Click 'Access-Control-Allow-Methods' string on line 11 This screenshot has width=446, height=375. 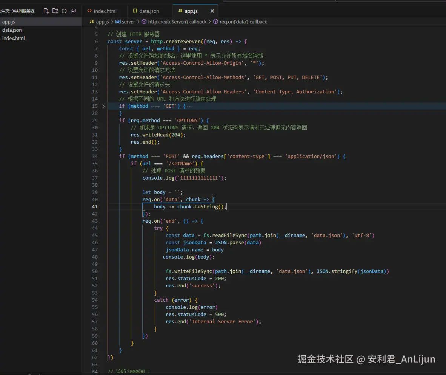pyautogui.click(x=203, y=77)
